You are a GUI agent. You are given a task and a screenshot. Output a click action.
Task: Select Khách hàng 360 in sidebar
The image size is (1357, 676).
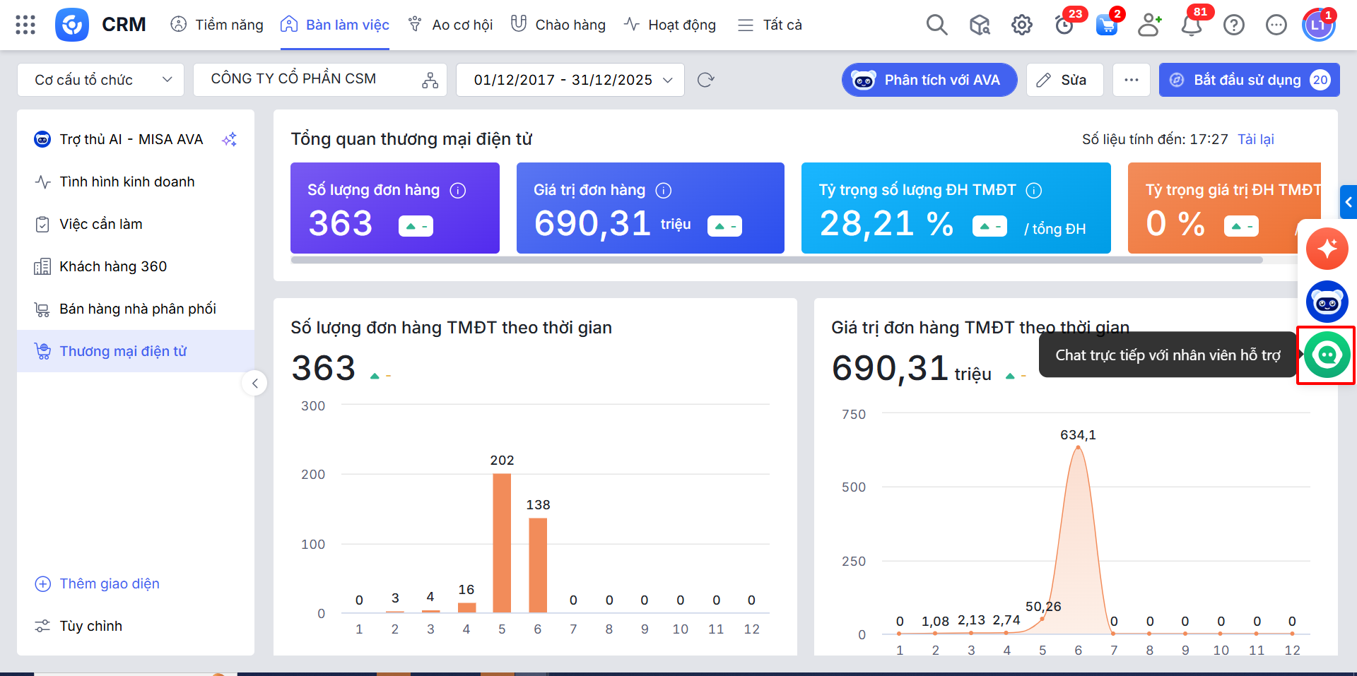tap(113, 266)
